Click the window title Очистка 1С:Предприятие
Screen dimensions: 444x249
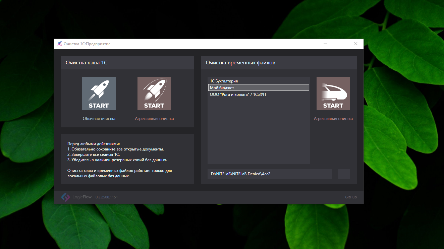[87, 44]
